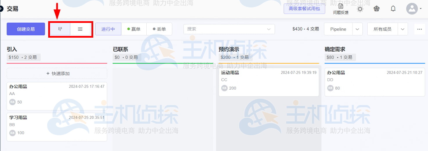
Task: Open the avatar dropdown caret
Action: pos(421,9)
